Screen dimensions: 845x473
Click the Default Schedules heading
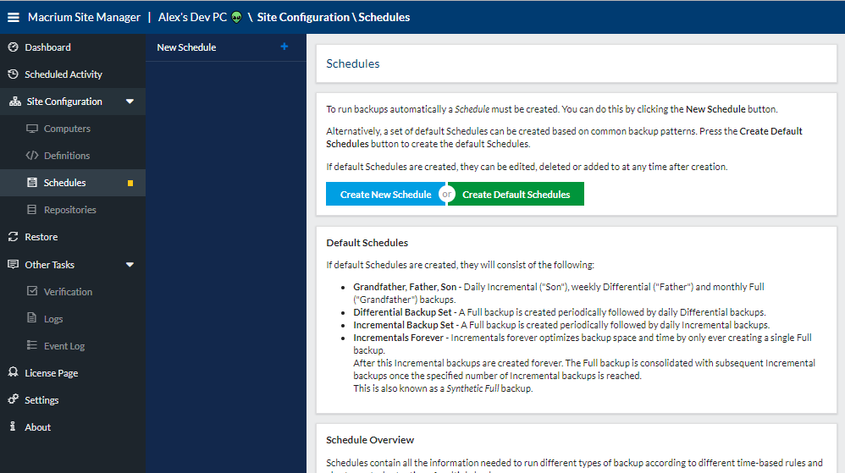(367, 243)
